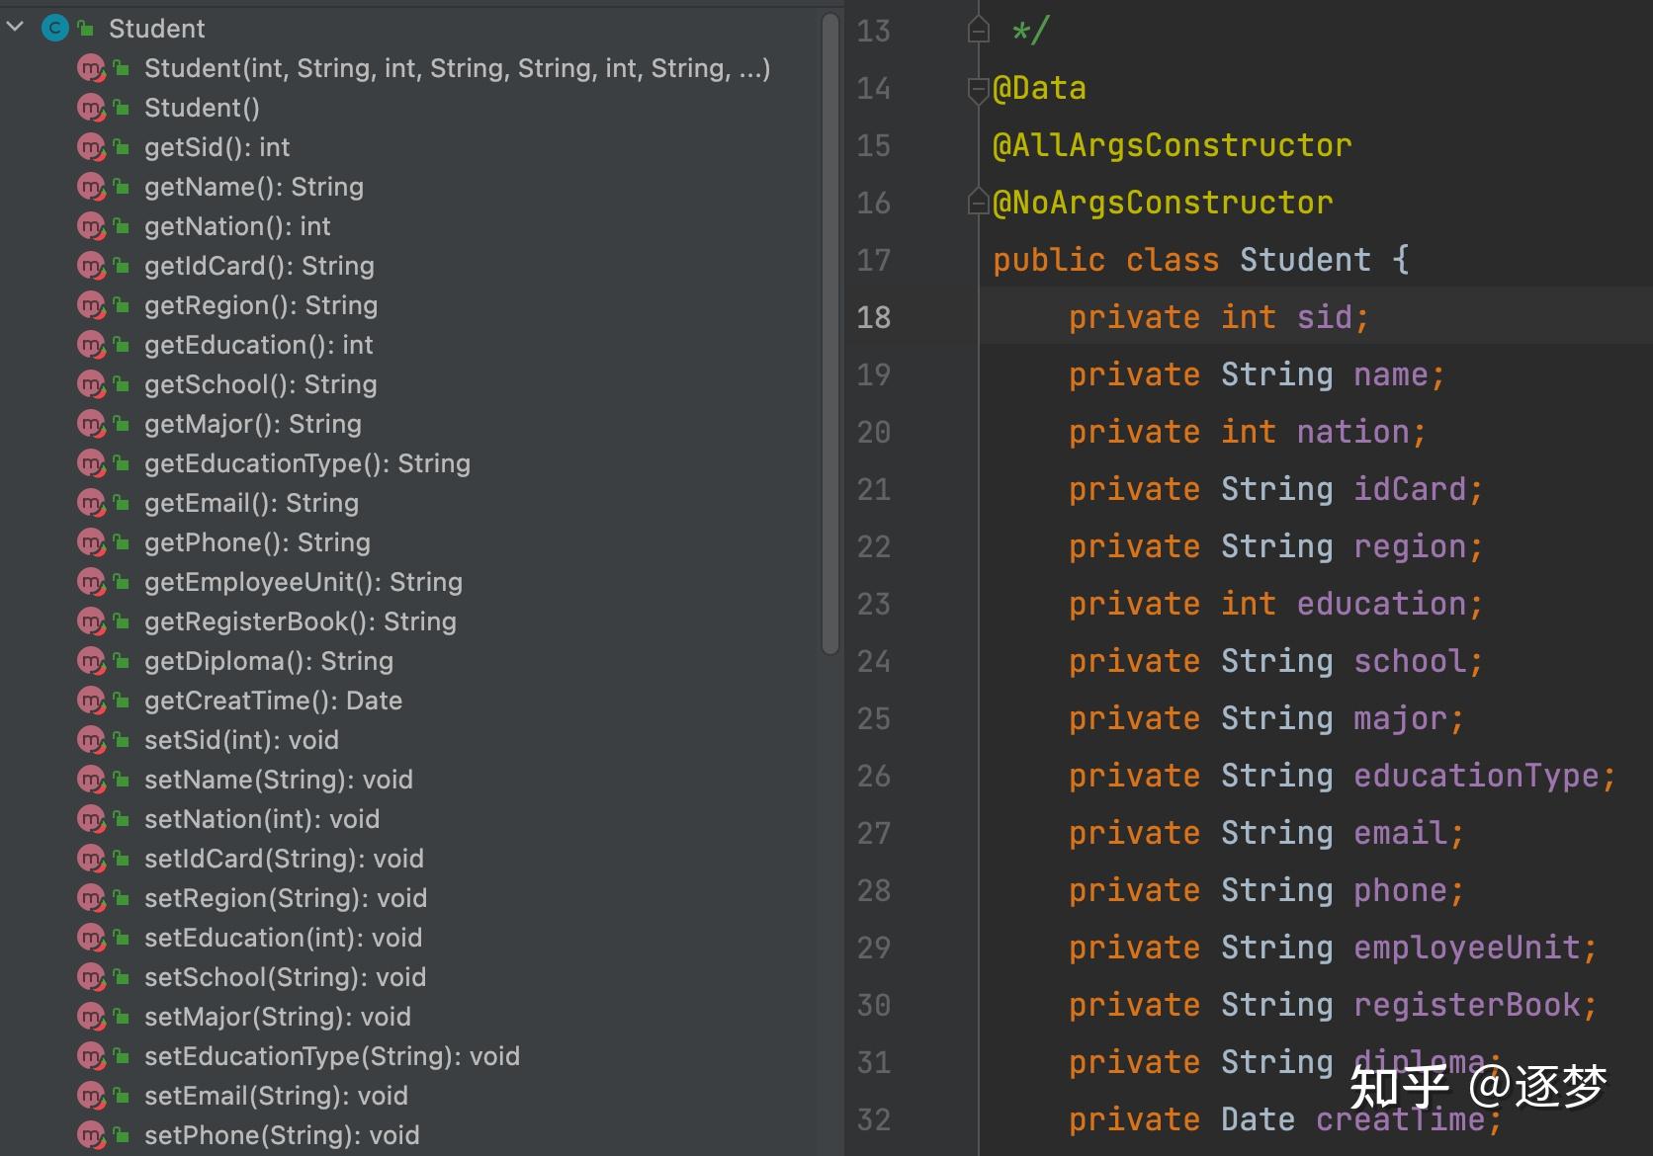Click the Student class name in editor
The image size is (1653, 1156).
click(x=1305, y=260)
